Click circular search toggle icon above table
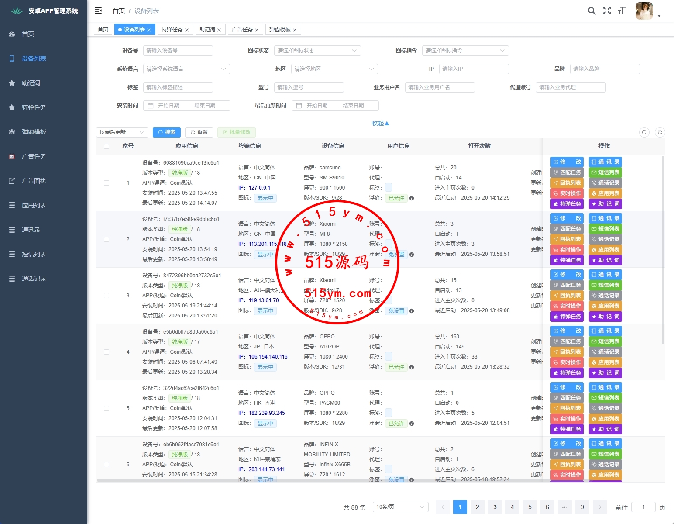Viewport: 674px width, 524px height. point(644,132)
